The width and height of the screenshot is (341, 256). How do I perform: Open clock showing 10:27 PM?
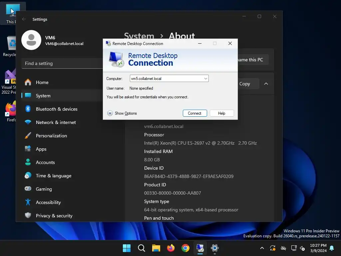coord(318,248)
